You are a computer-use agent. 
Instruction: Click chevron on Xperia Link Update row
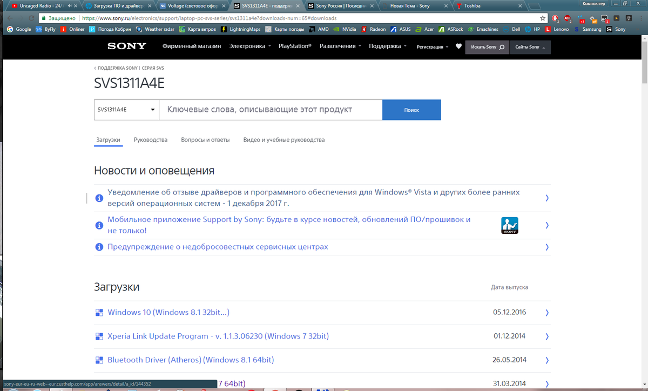547,336
